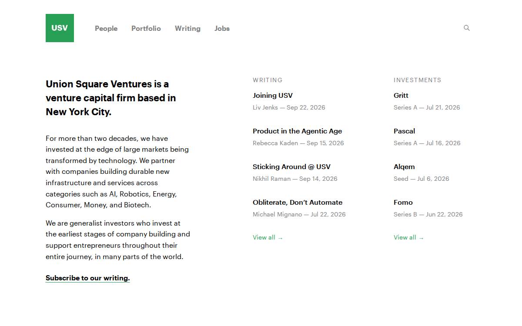522x326 pixels.
Task: Click Nikhil Raman — Sep 14, 2026 byline
Action: tap(295, 179)
